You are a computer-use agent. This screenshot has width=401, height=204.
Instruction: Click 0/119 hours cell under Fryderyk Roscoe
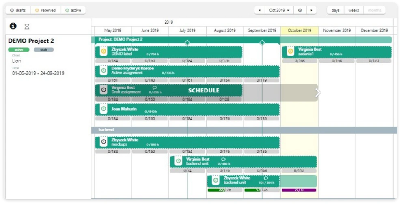[262, 80]
